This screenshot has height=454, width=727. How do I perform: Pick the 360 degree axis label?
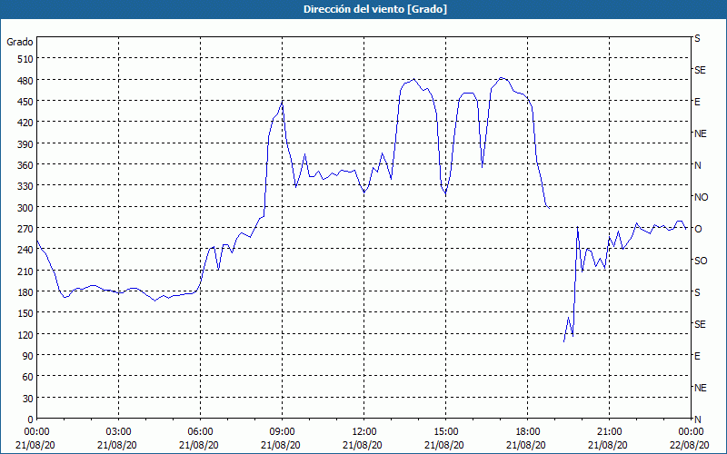pyautogui.click(x=25, y=165)
